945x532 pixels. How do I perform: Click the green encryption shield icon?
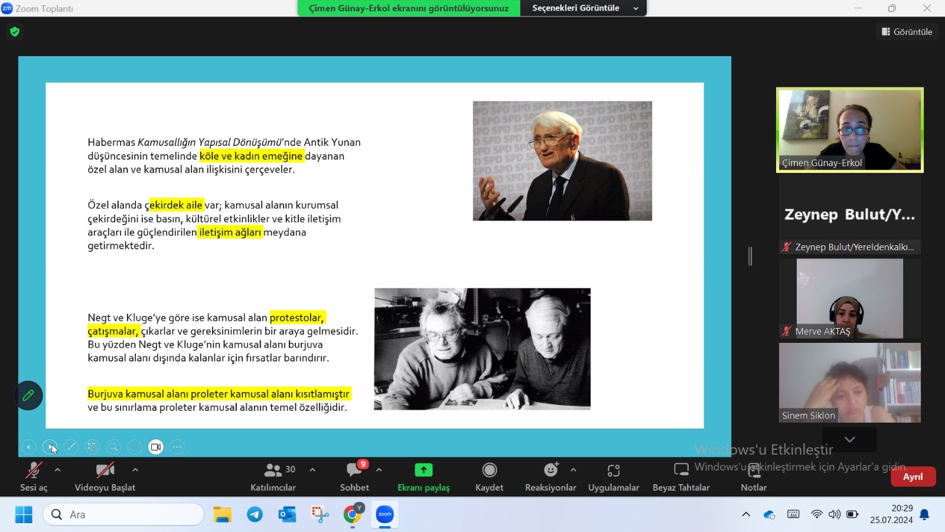15,31
